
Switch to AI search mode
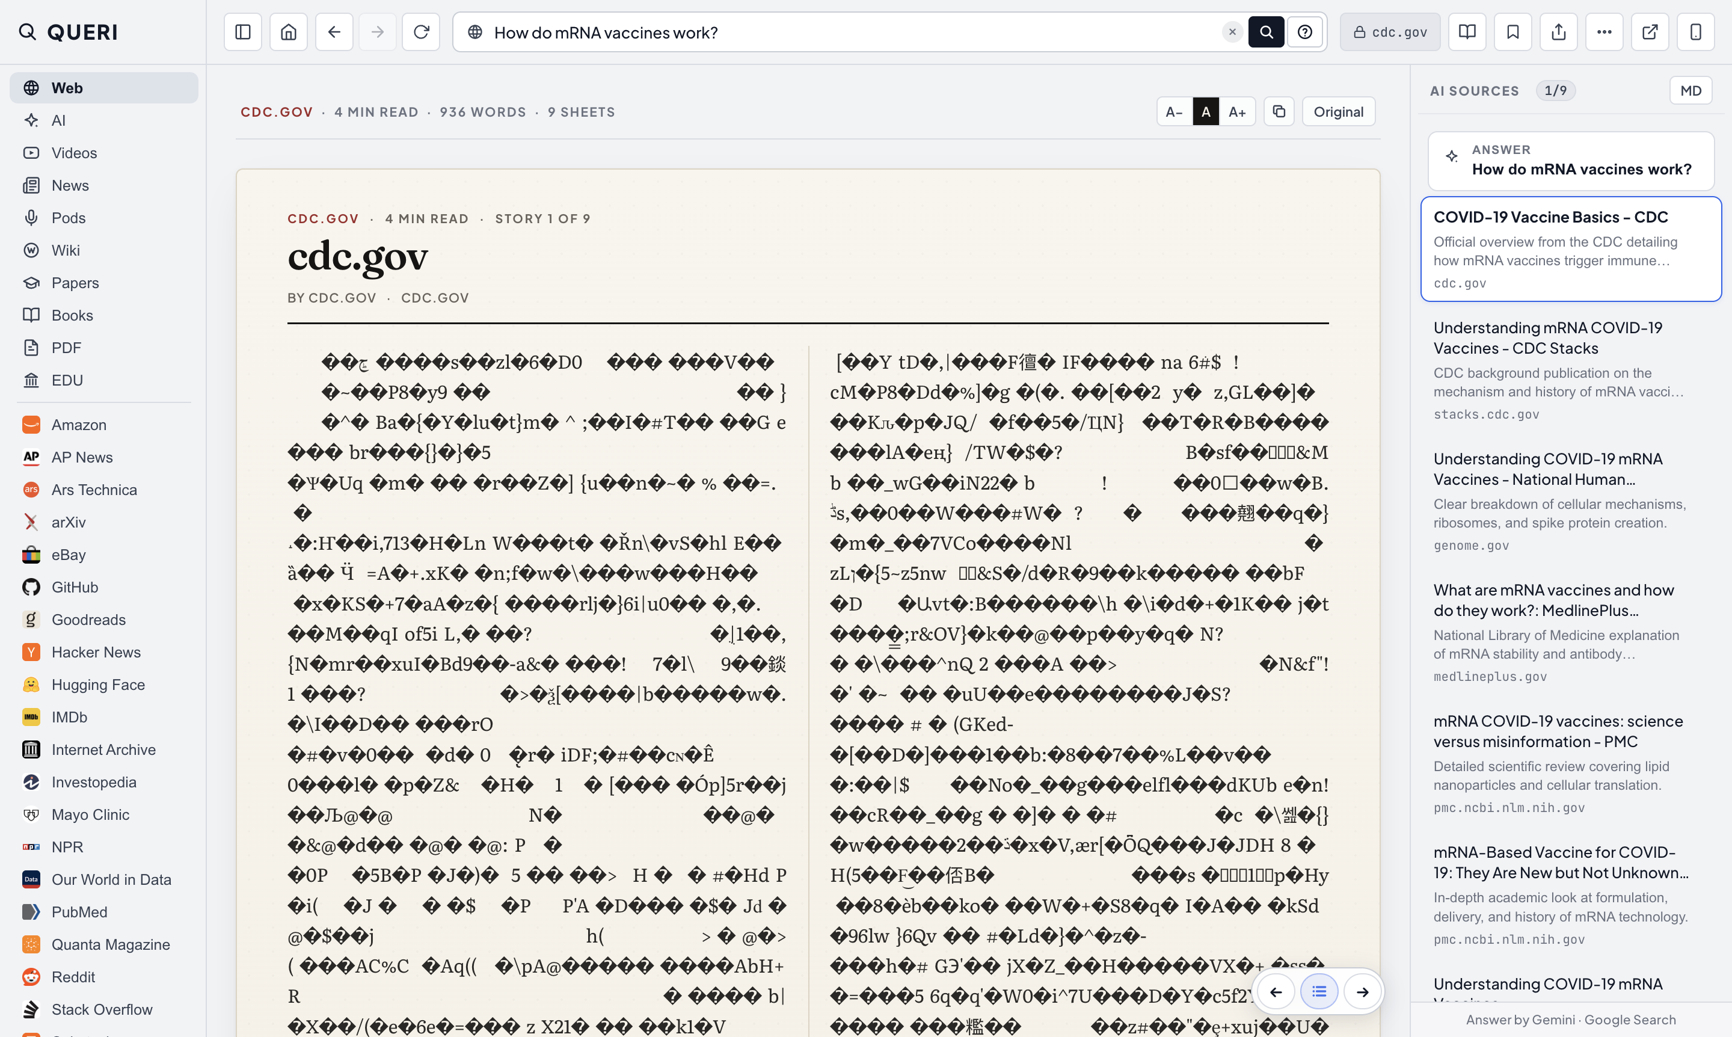pos(103,120)
